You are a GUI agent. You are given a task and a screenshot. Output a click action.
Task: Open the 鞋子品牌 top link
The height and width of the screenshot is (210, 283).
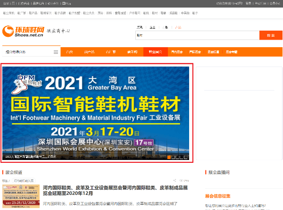coord(60,13)
